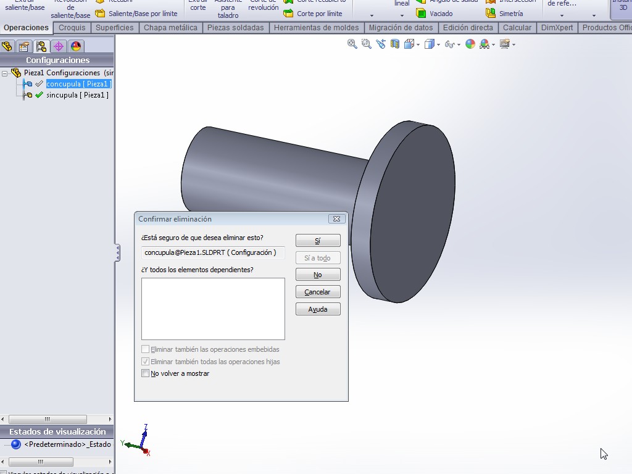Click the Apply Scene icon
The image size is (632, 474).
(x=484, y=44)
